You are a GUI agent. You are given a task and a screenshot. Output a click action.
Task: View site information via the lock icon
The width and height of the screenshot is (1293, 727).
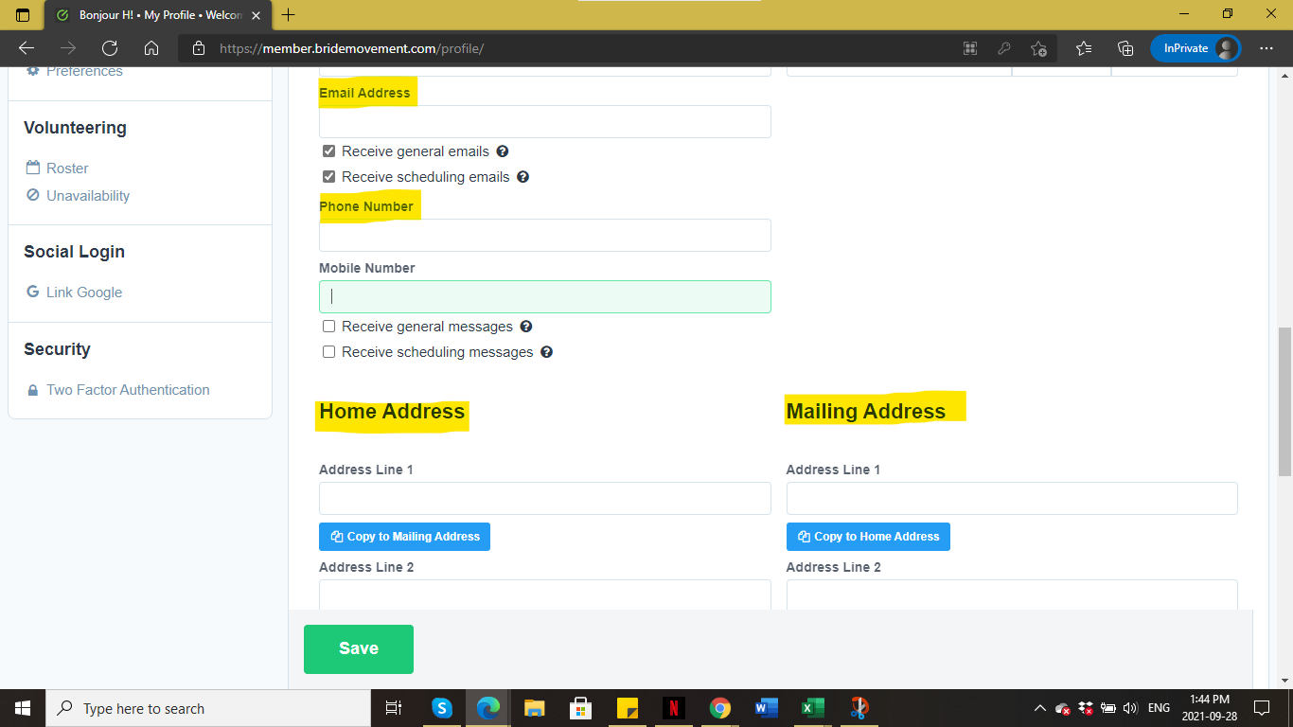tap(198, 48)
